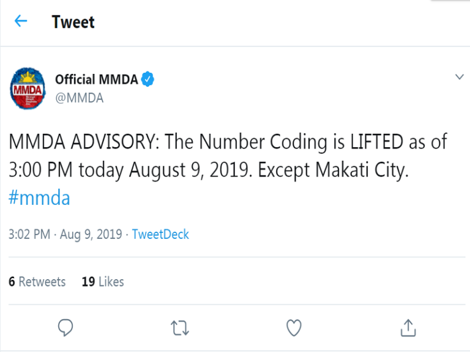Screen dimensions: 470x352
Task: Click the MMDA ADVISORY tweet text
Action: click(x=228, y=156)
